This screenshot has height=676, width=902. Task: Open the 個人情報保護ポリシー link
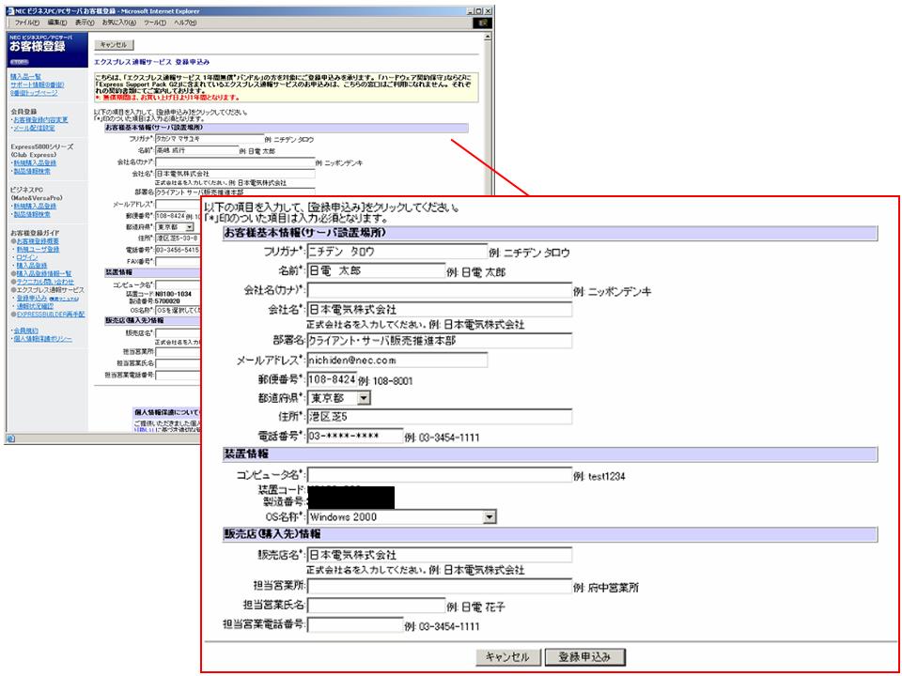(43, 339)
